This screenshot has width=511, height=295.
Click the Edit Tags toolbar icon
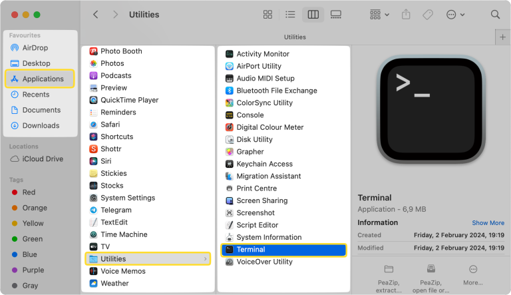[x=428, y=15]
